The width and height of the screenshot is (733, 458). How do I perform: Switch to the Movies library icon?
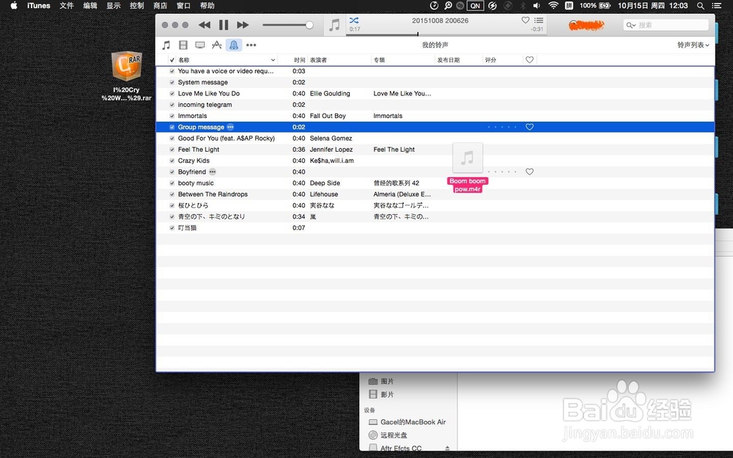(183, 45)
